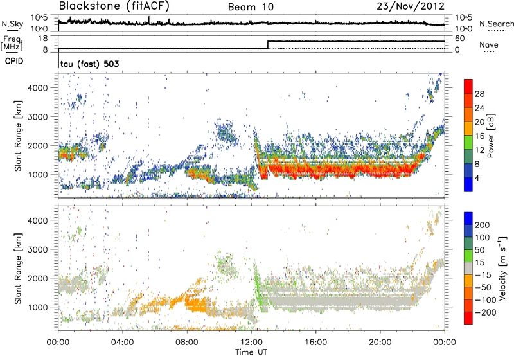Click the '200' tick on the velocity scale
This screenshot has height=356, width=514.
coord(483,225)
